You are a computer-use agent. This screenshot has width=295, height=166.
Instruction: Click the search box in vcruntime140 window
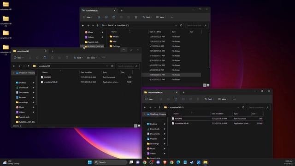[x=128, y=66]
